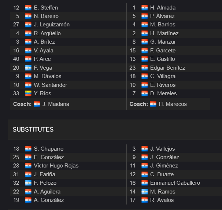Click the Paraguay flag next to H. Almada

coord(145,8)
